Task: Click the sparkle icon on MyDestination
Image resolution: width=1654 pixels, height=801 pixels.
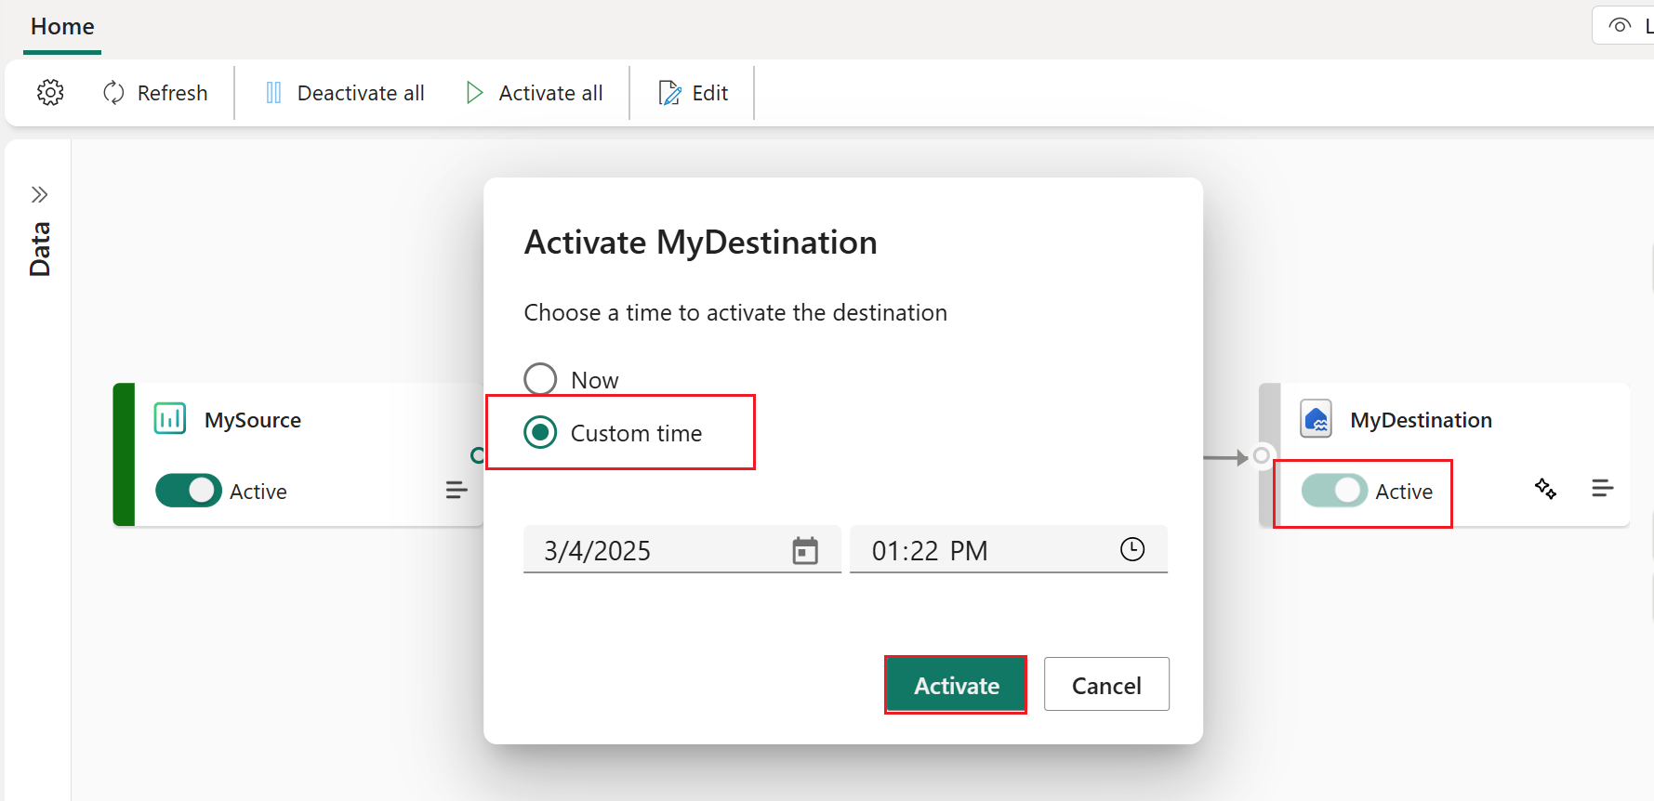Action: (x=1545, y=489)
